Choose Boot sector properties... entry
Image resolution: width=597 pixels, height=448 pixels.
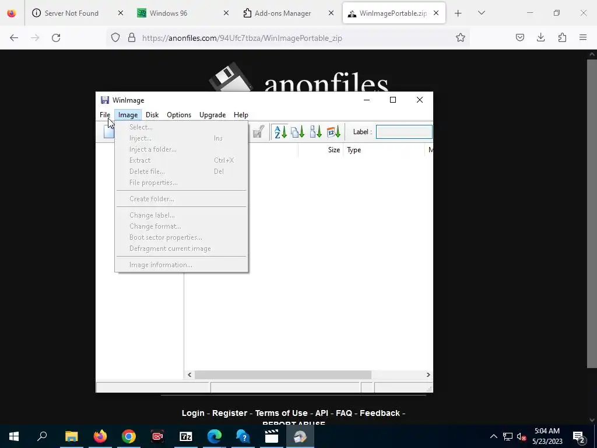pyautogui.click(x=182, y=237)
